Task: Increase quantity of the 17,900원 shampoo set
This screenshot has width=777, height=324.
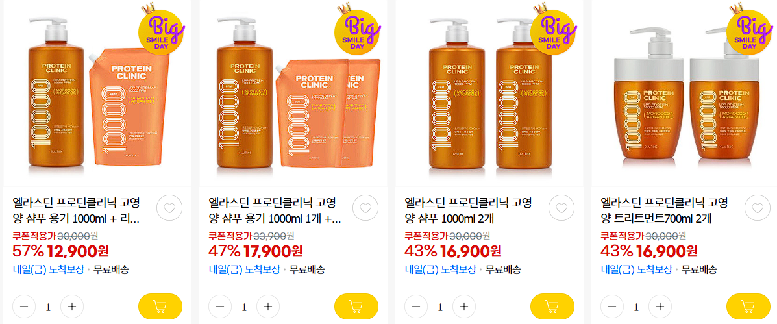Action: point(268,306)
